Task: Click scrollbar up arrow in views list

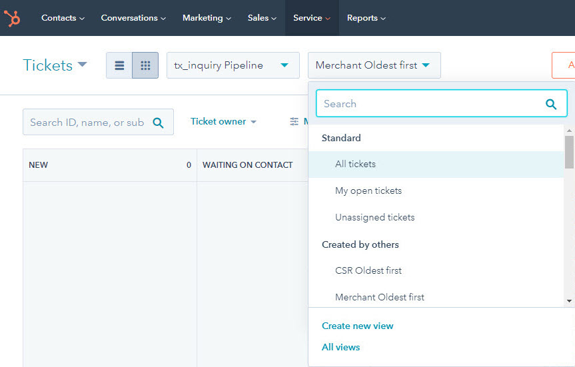Action: pos(569,131)
